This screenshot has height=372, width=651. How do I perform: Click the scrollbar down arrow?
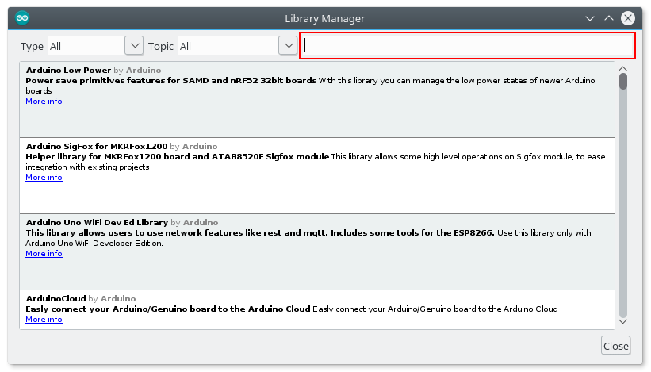[x=623, y=322]
